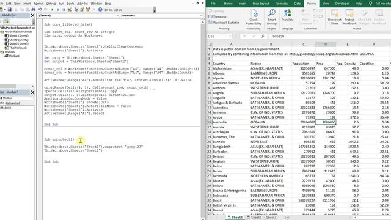Select ThisWorkbook in project tree
Image resolution: width=391 pixels, height=220 pixels.
16,48
